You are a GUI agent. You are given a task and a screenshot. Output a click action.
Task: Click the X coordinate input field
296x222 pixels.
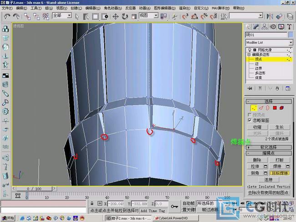click(115, 204)
